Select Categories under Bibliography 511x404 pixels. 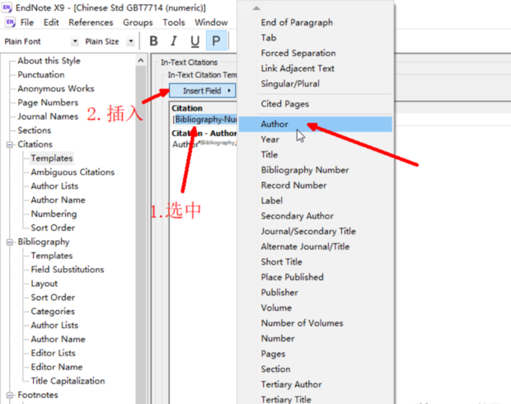click(53, 312)
